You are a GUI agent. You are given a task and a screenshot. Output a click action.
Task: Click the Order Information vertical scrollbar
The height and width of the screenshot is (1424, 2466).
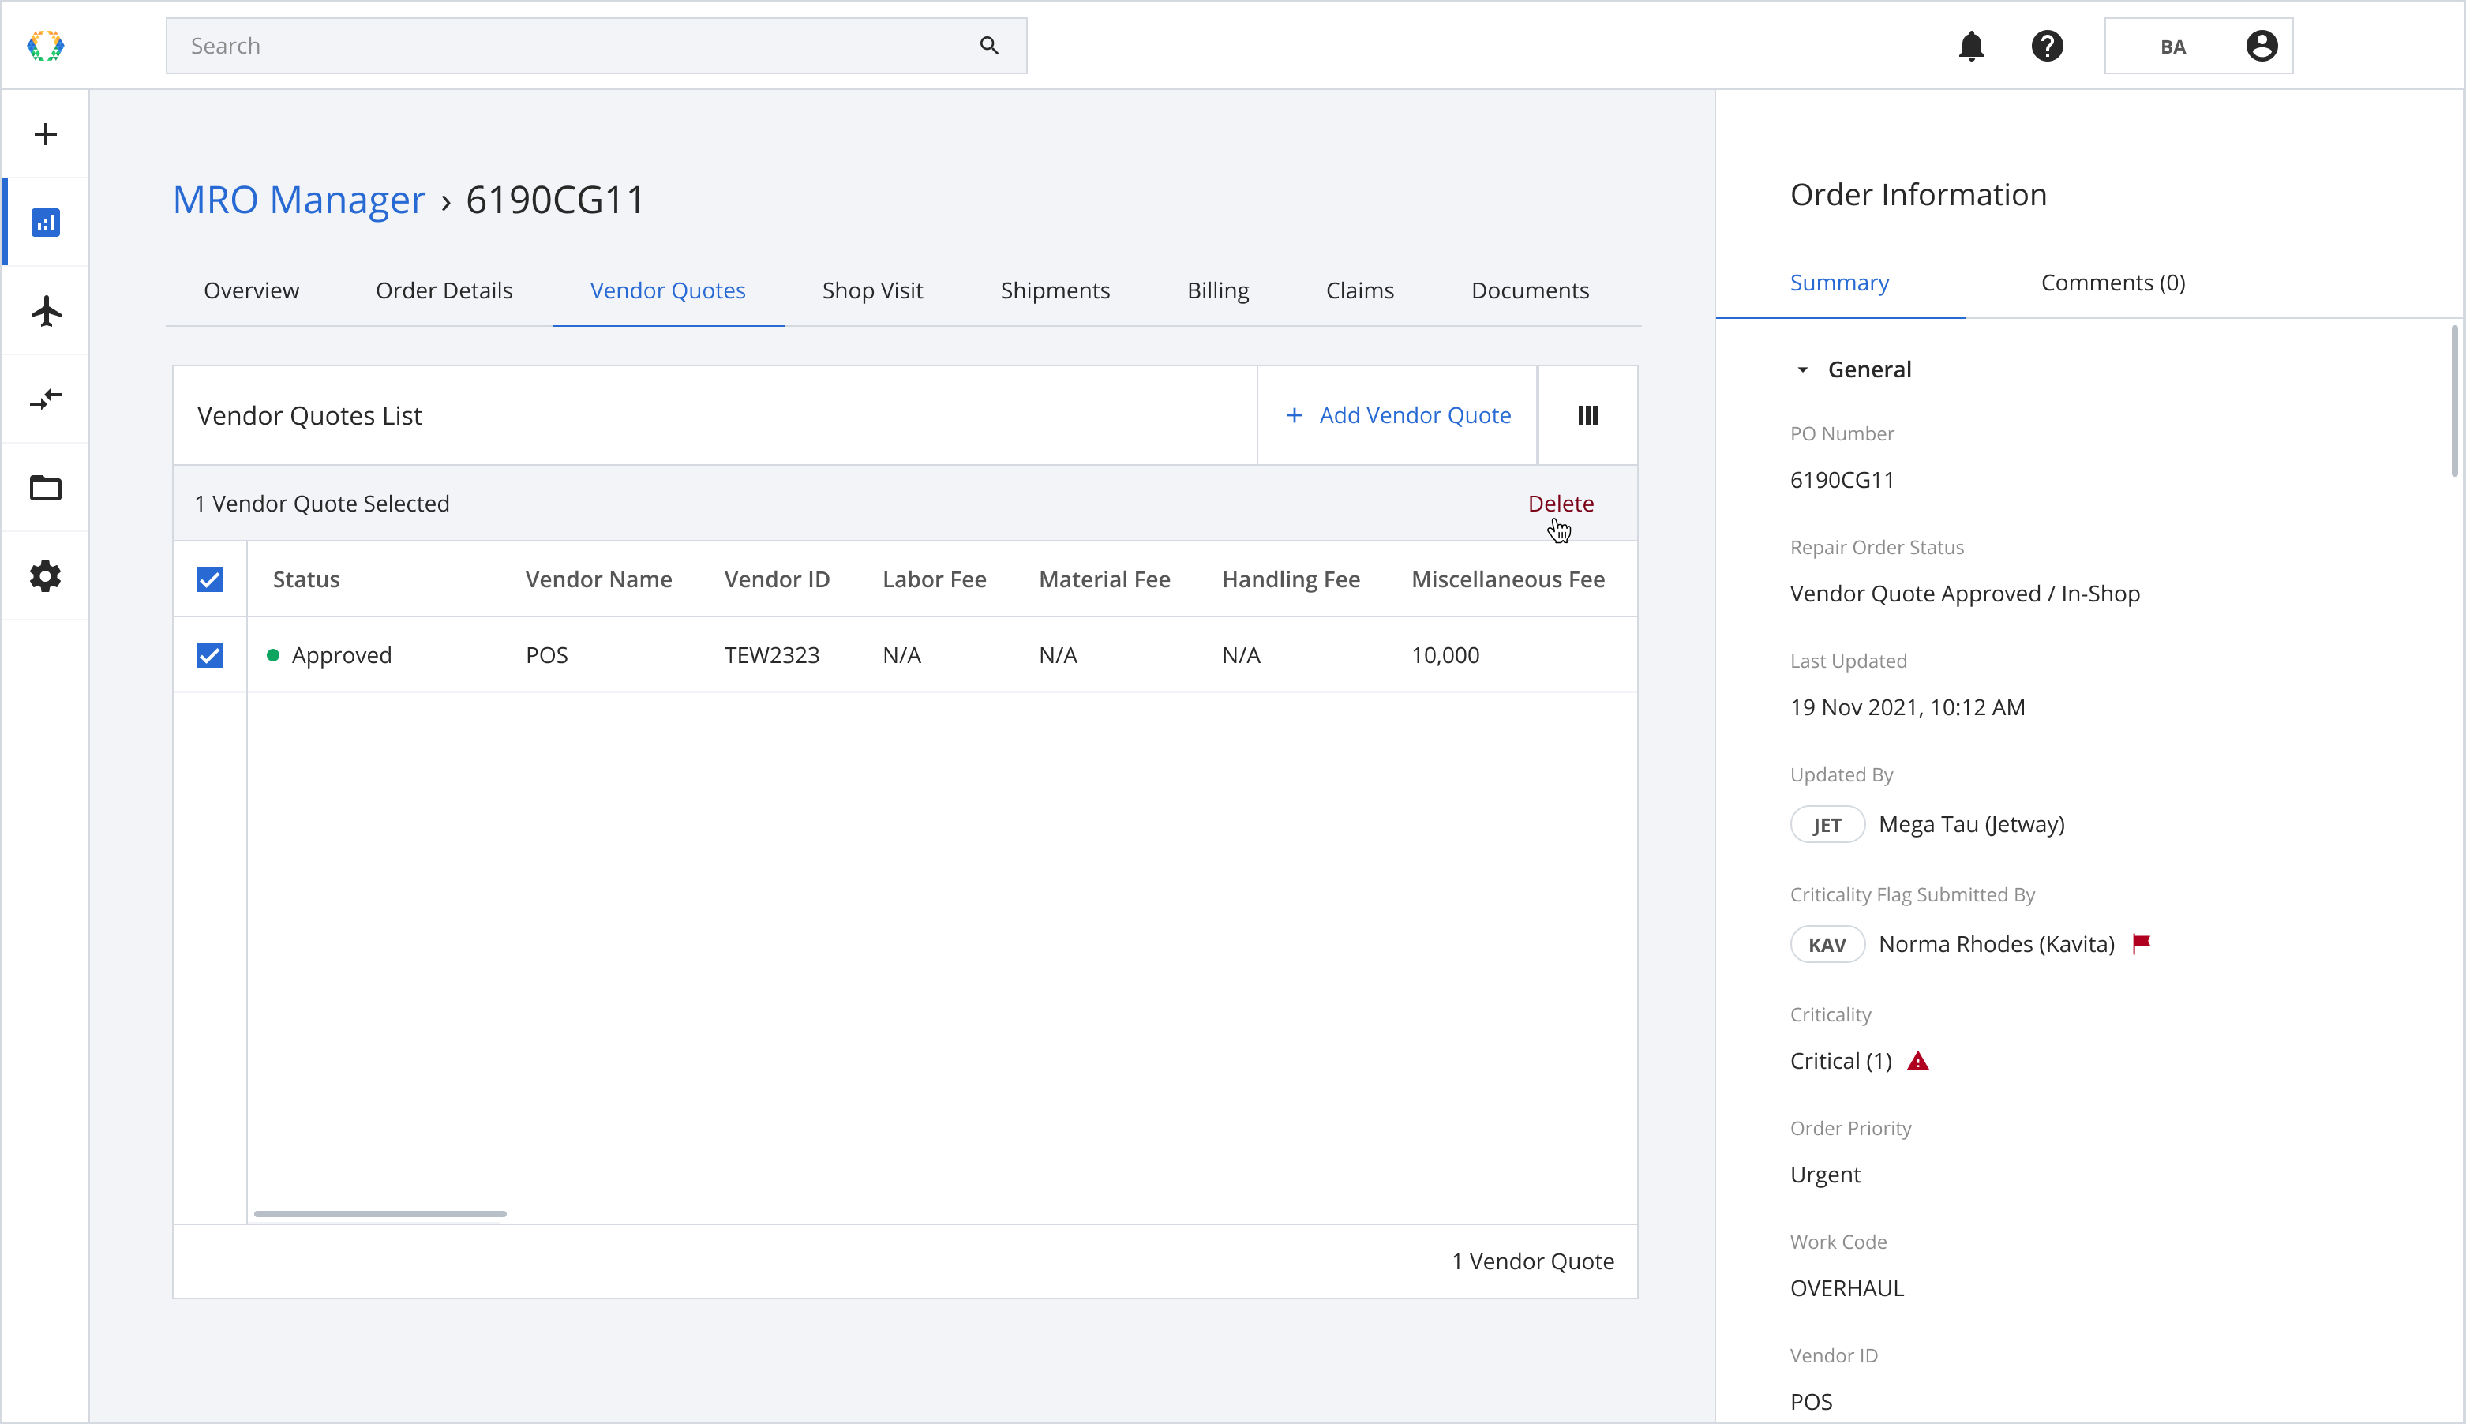click(x=2454, y=401)
